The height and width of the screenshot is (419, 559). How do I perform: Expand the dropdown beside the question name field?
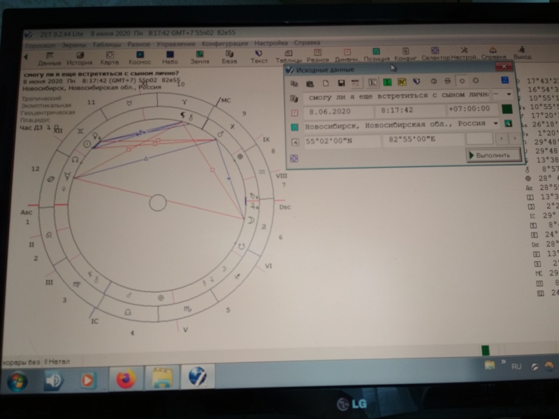509,94
